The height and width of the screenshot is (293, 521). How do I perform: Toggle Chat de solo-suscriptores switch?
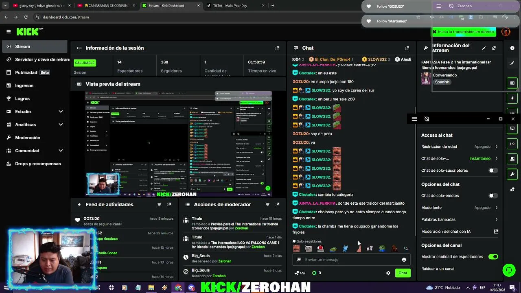[493, 171]
